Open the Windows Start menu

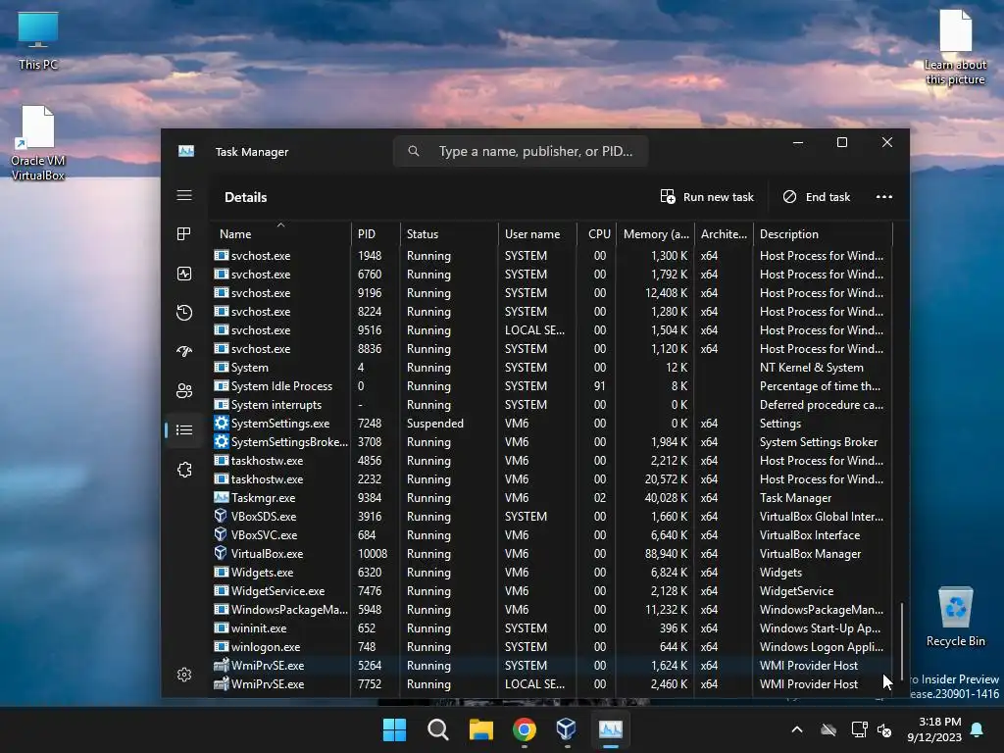pos(394,729)
